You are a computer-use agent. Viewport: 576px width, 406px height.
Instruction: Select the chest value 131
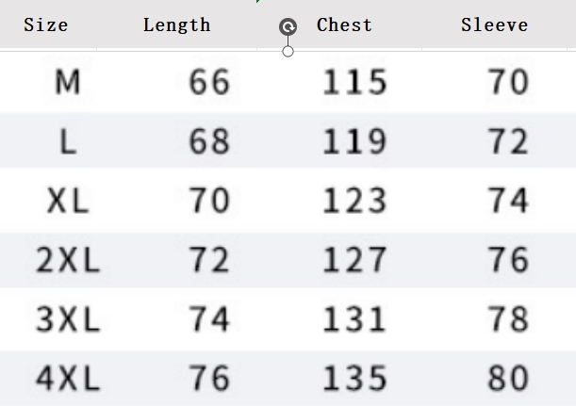click(x=354, y=319)
